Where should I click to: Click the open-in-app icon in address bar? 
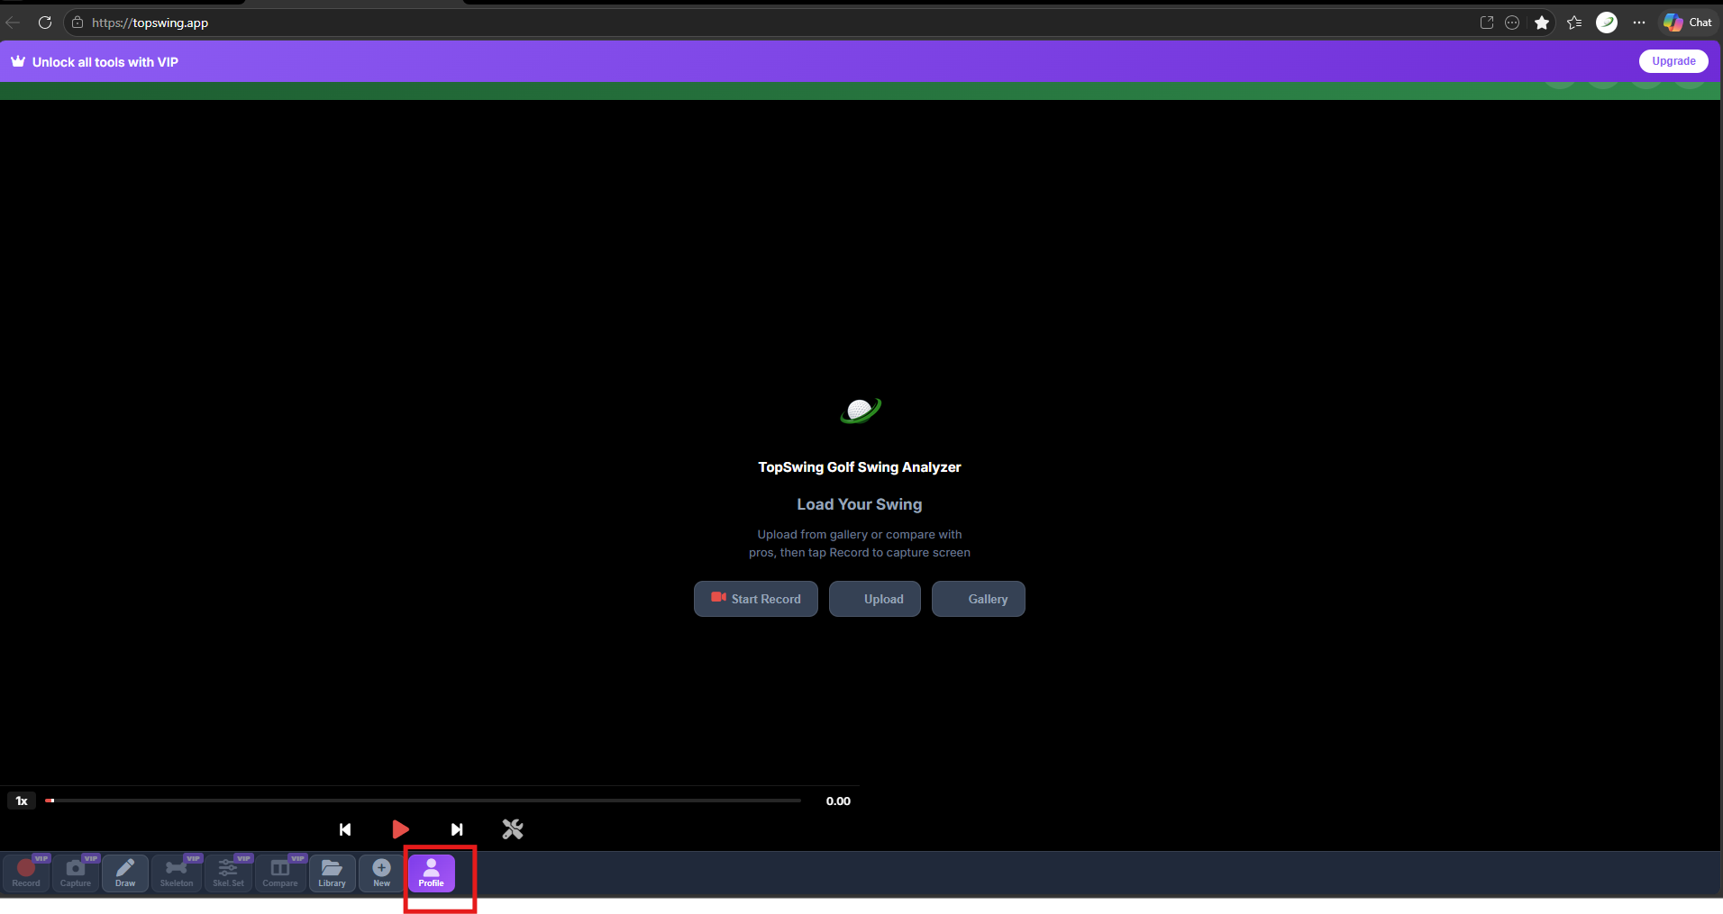tap(1487, 23)
